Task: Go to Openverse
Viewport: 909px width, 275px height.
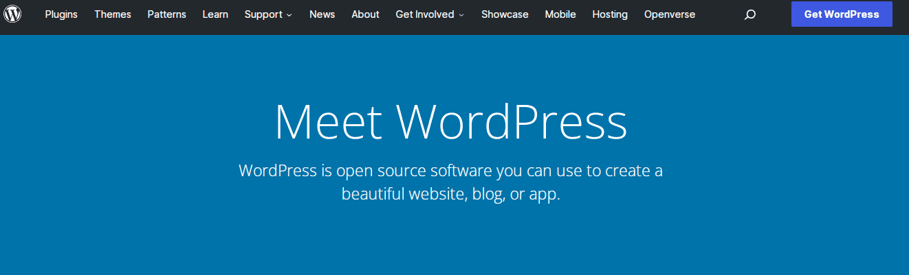Action: (x=669, y=14)
